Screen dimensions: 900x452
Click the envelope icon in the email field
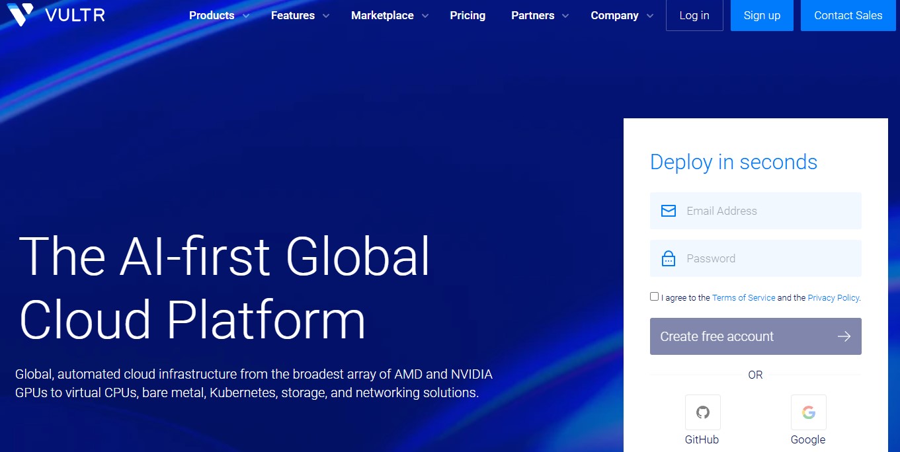click(x=669, y=210)
